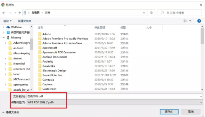Expand the .dotnet folder node
205x117 pixels.
click(5, 58)
